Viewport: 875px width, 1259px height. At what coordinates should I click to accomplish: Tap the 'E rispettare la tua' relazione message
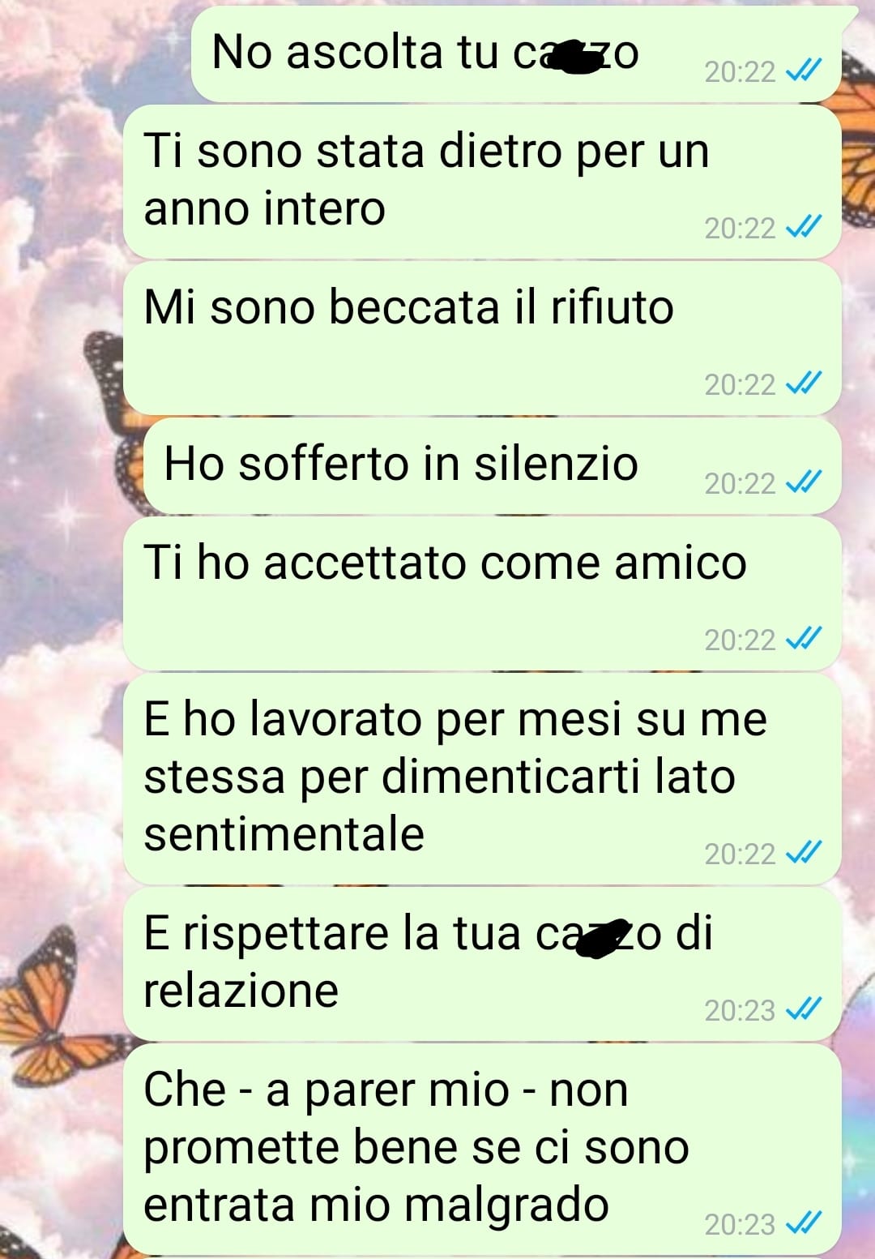482,964
